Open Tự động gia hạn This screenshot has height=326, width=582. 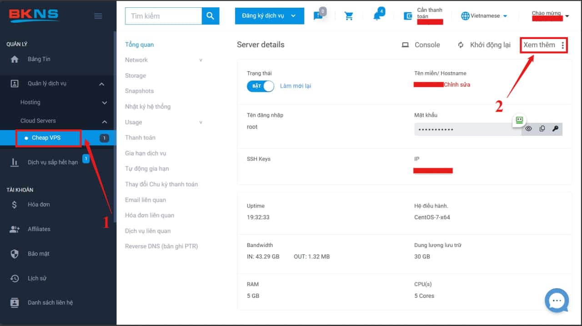pos(147,168)
